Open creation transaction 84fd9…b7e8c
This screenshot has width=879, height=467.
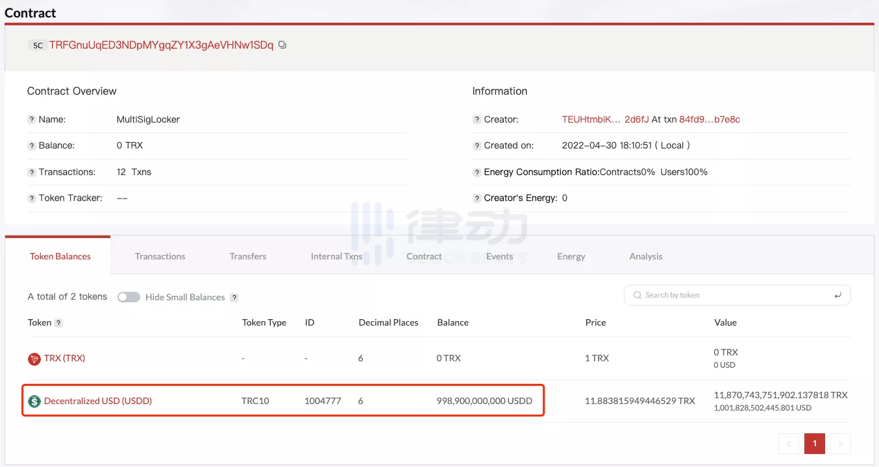pos(710,120)
